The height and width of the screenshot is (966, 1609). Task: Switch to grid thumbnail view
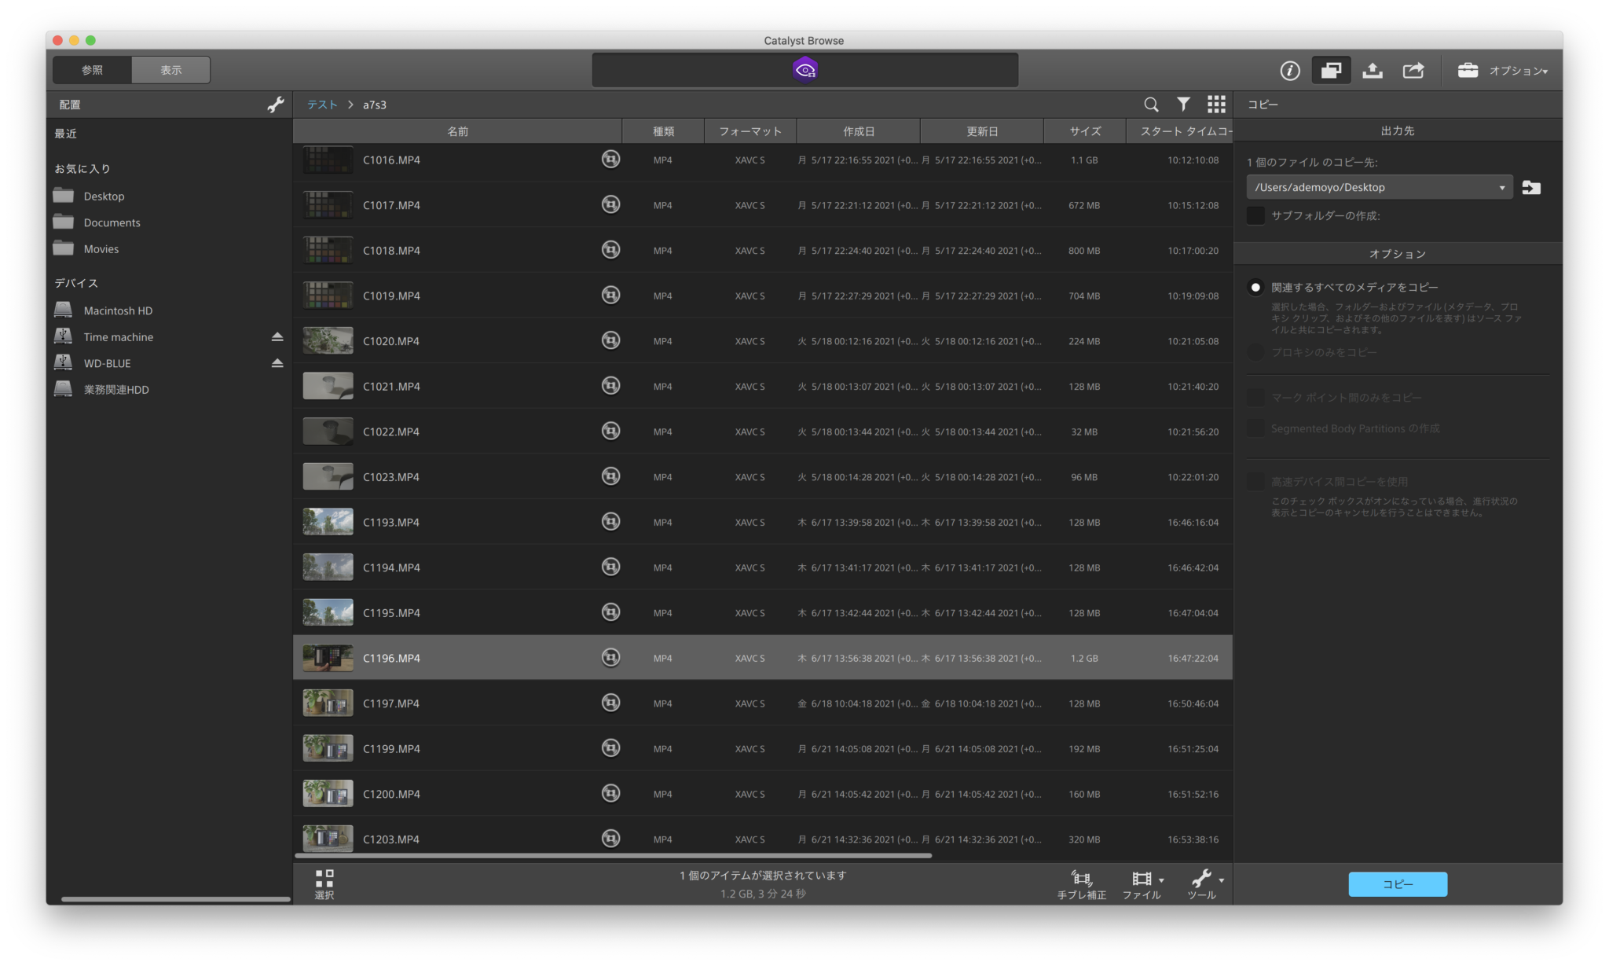(x=1216, y=105)
